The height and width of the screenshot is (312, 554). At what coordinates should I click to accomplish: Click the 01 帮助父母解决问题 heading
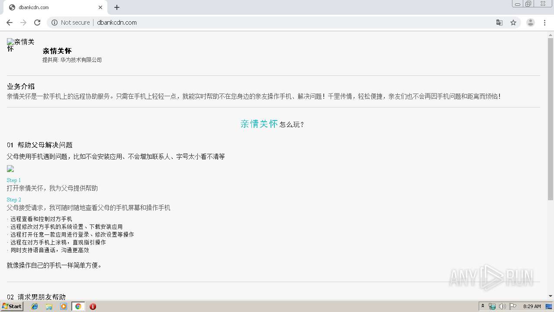pos(40,145)
